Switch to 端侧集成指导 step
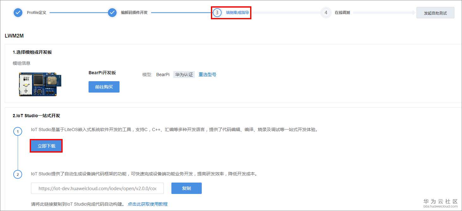462x211 pixels. [237, 13]
